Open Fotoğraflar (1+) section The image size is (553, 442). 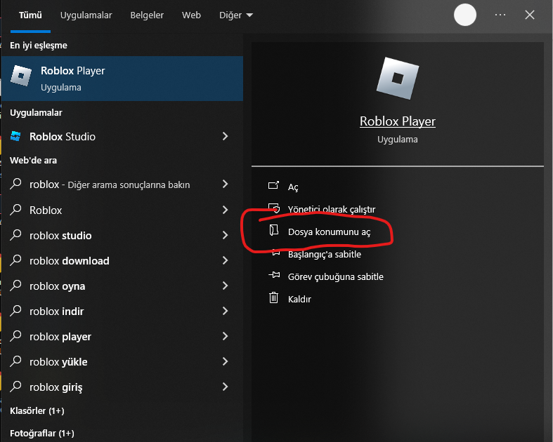point(42,433)
